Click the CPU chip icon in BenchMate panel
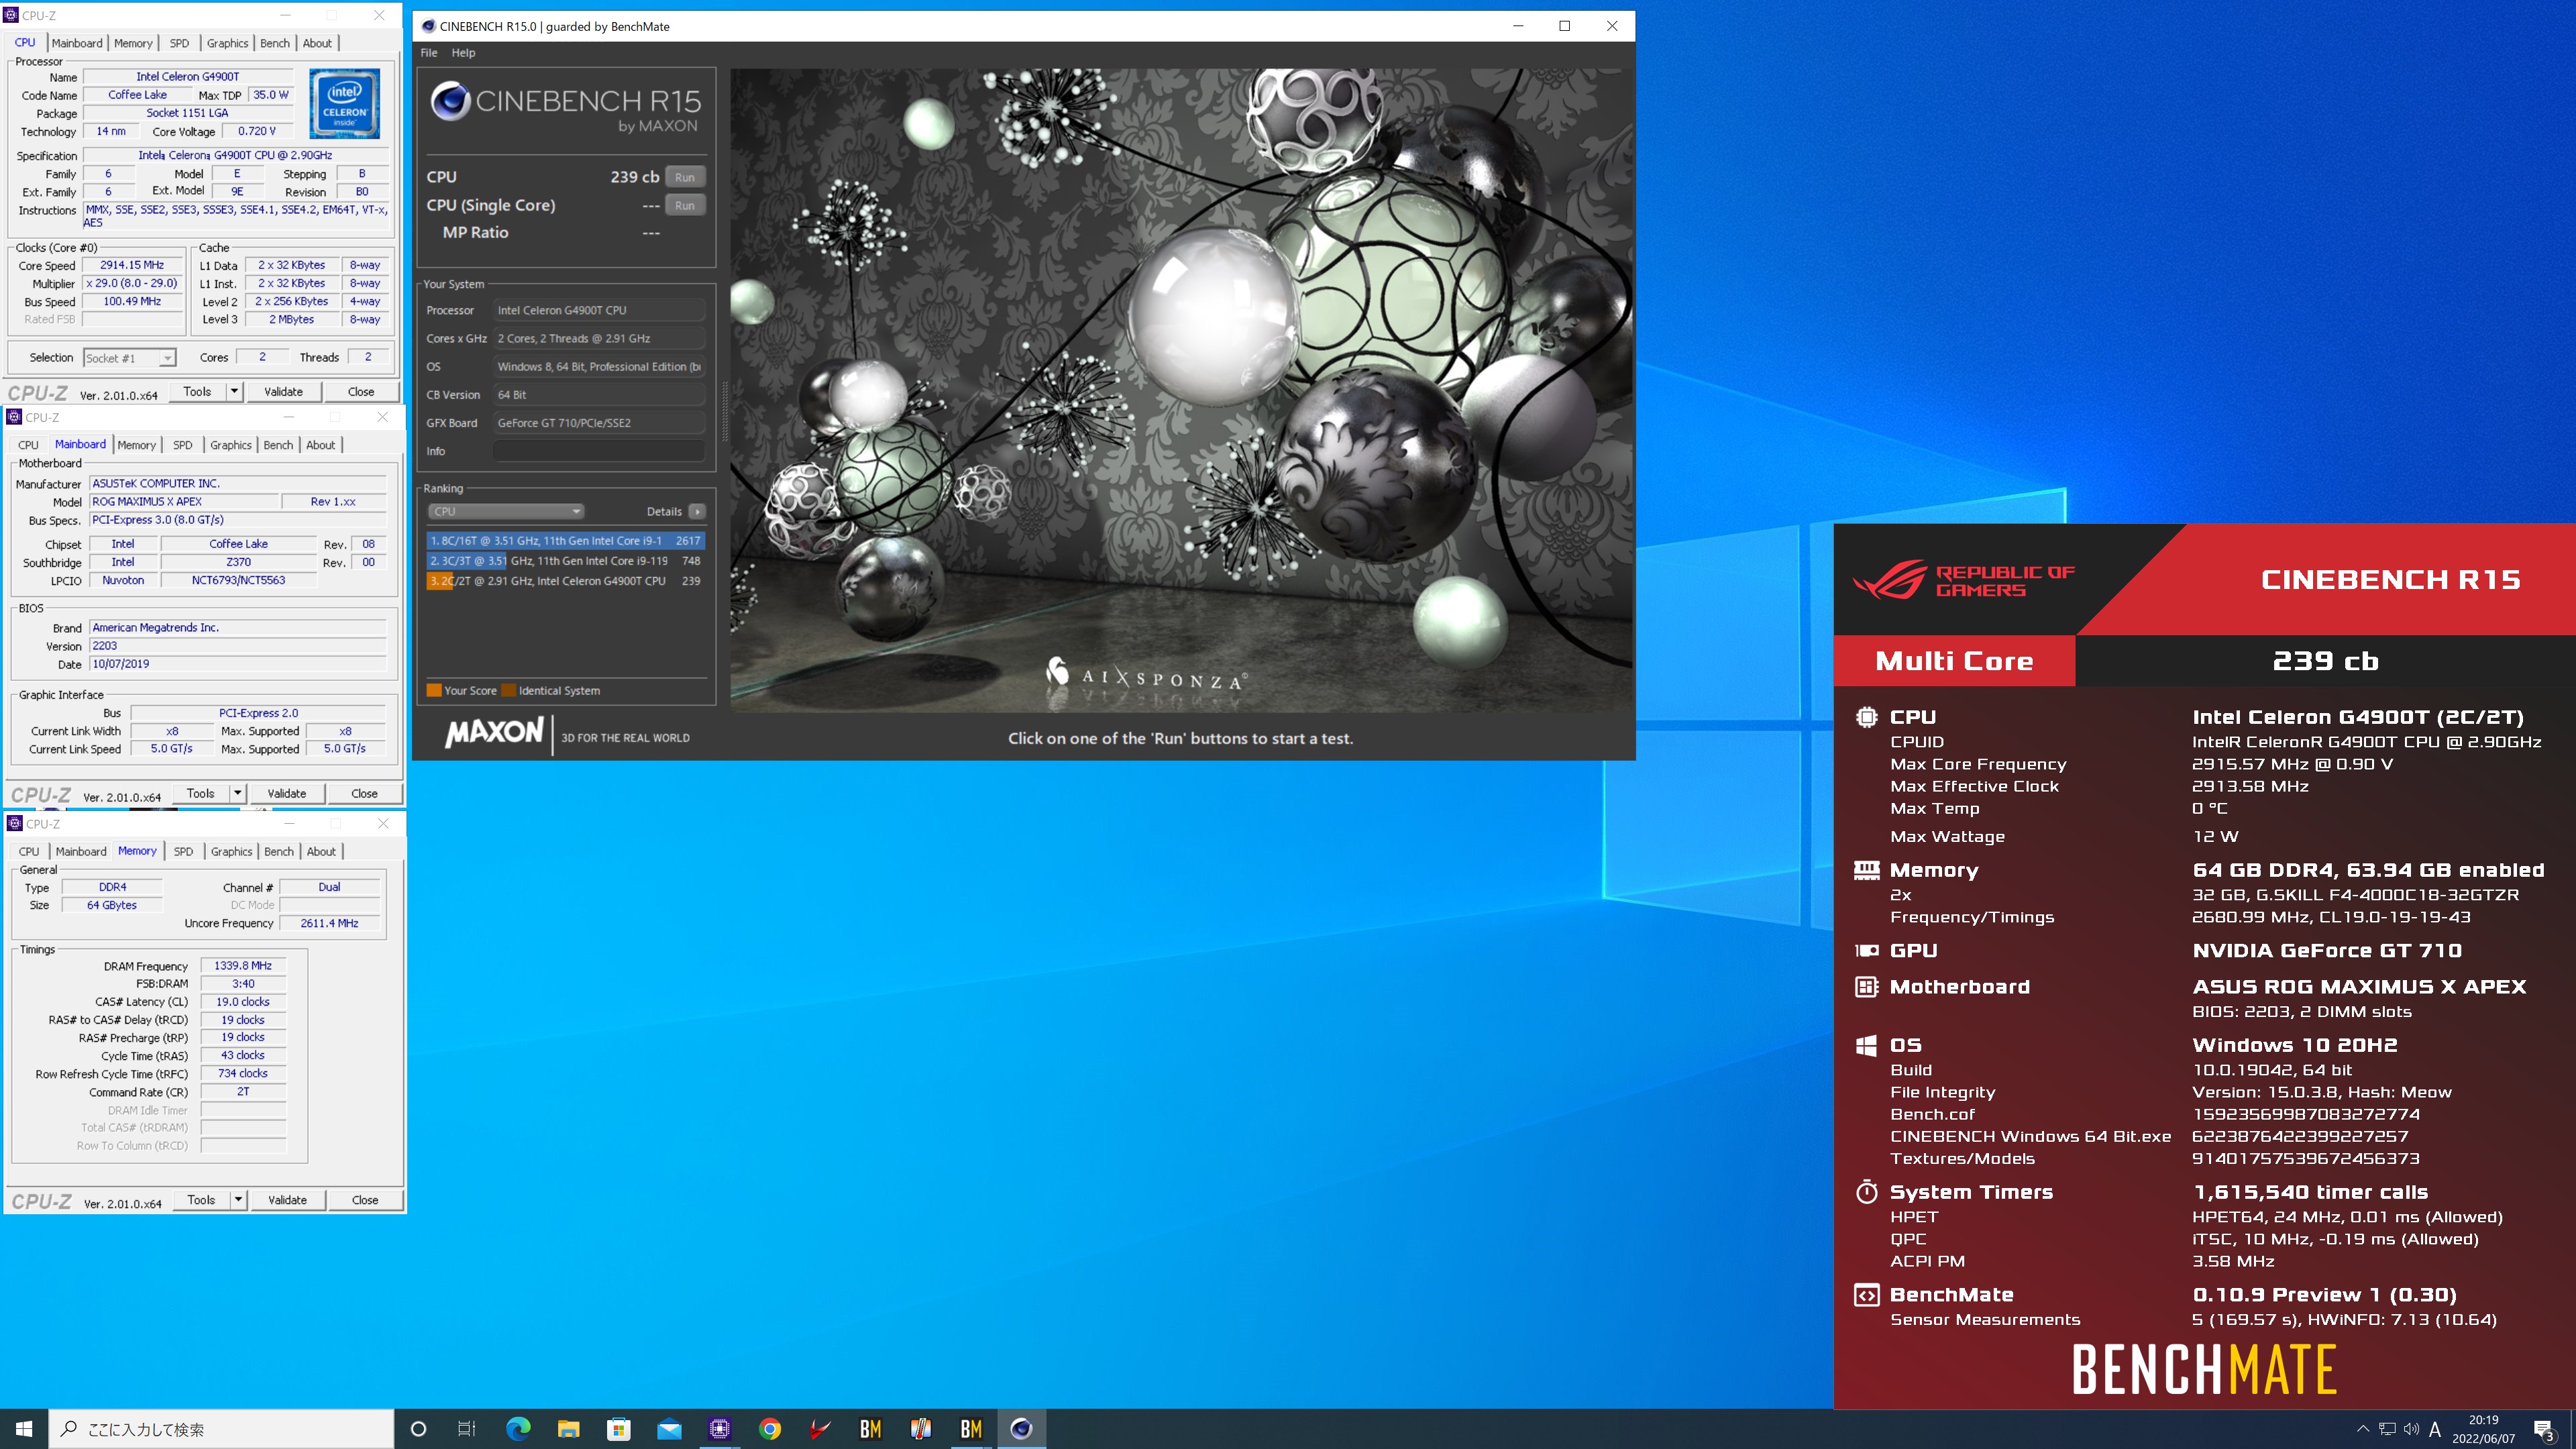Image resolution: width=2576 pixels, height=1449 pixels. pyautogui.click(x=1866, y=717)
